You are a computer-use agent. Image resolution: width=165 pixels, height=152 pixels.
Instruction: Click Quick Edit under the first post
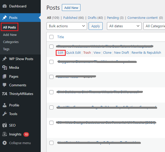(x=73, y=52)
